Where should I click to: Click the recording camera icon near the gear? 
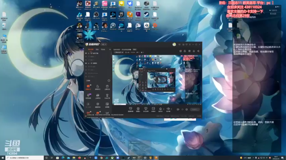(178, 110)
